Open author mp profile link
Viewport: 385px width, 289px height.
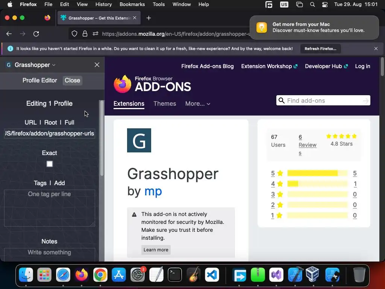[x=153, y=191]
